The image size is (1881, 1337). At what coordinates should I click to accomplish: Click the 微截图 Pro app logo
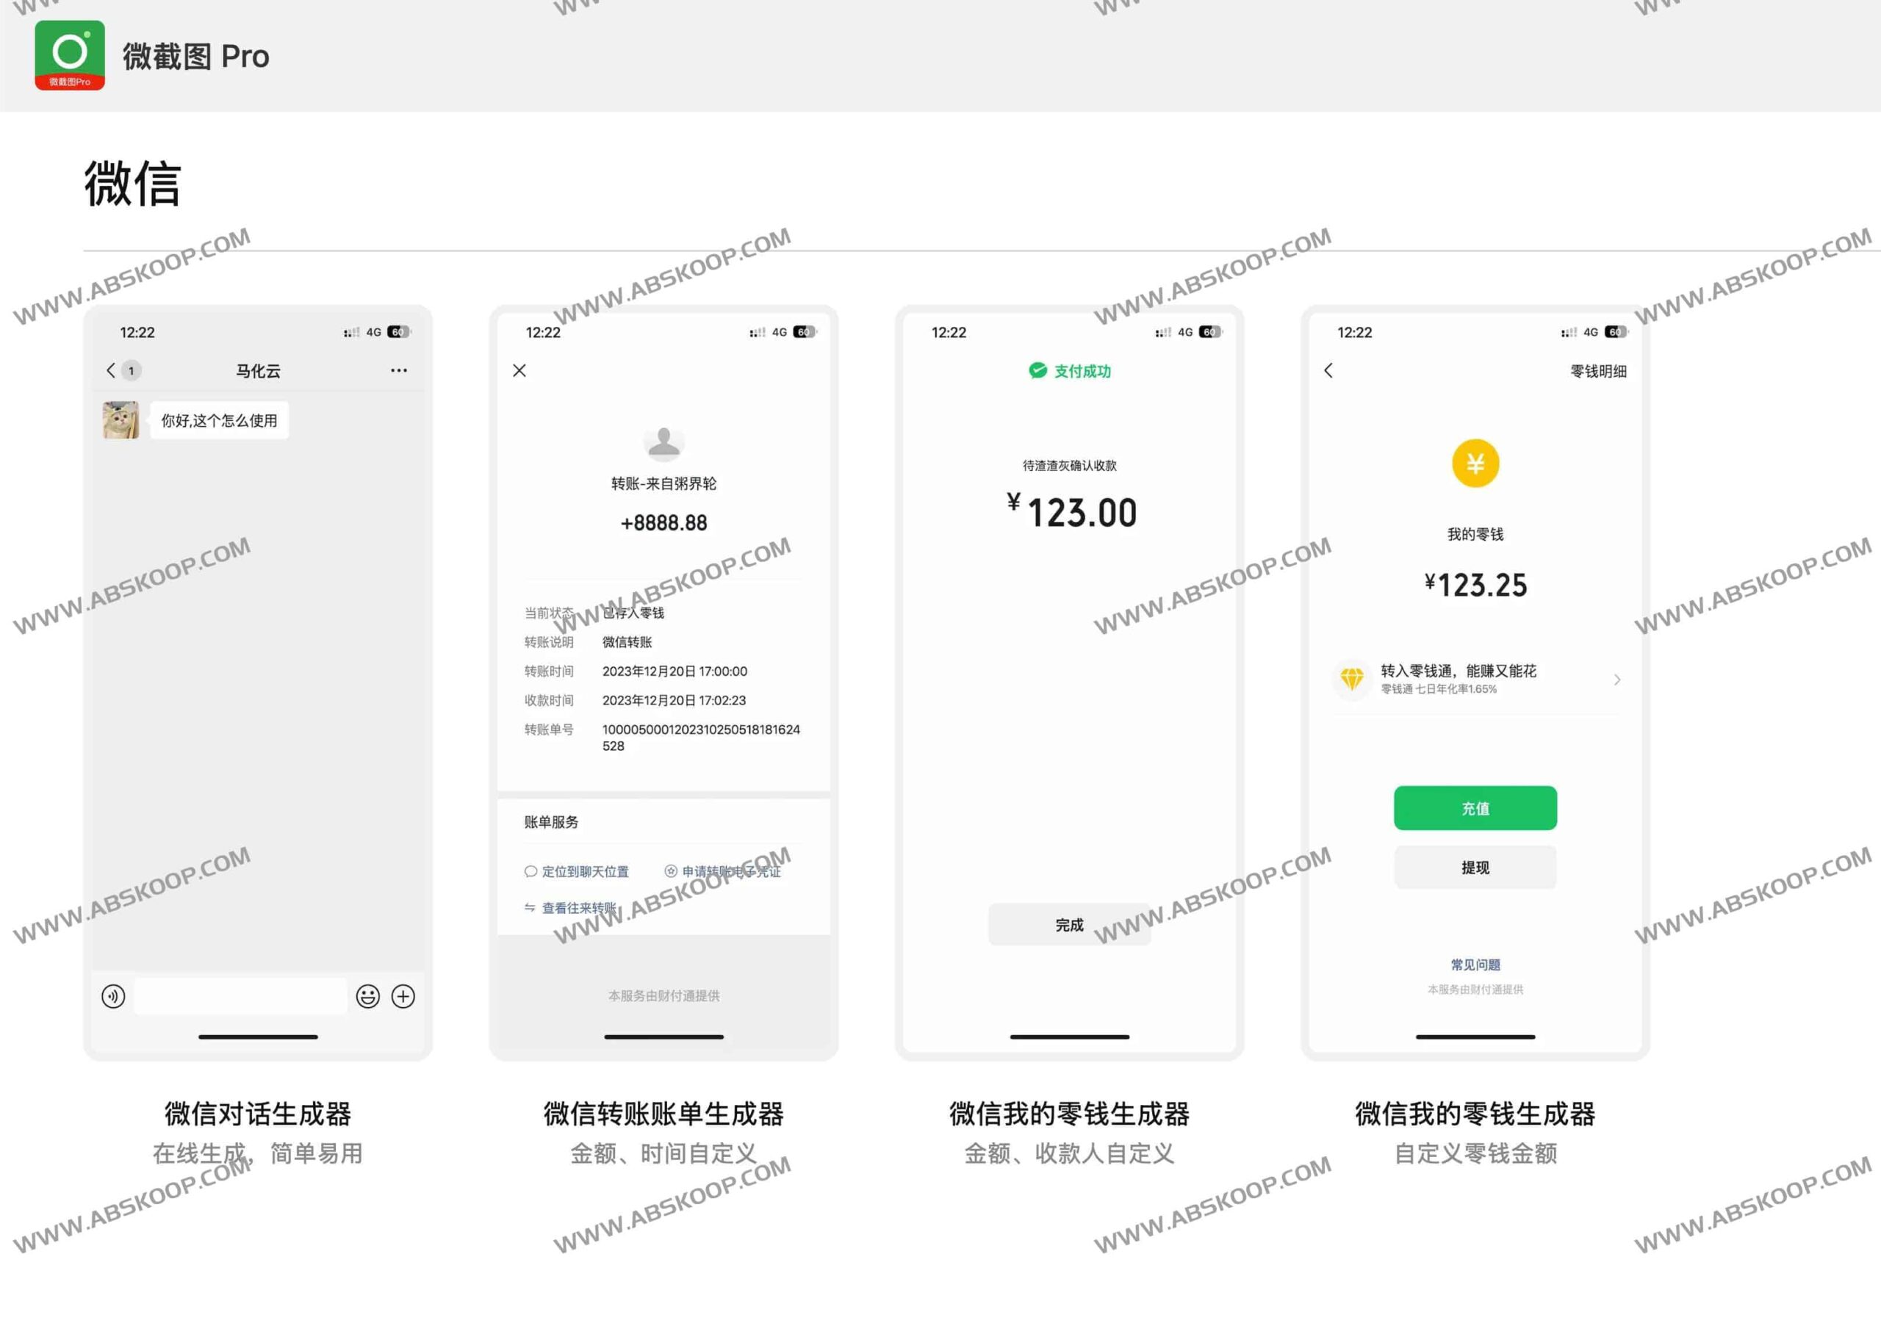click(x=70, y=55)
